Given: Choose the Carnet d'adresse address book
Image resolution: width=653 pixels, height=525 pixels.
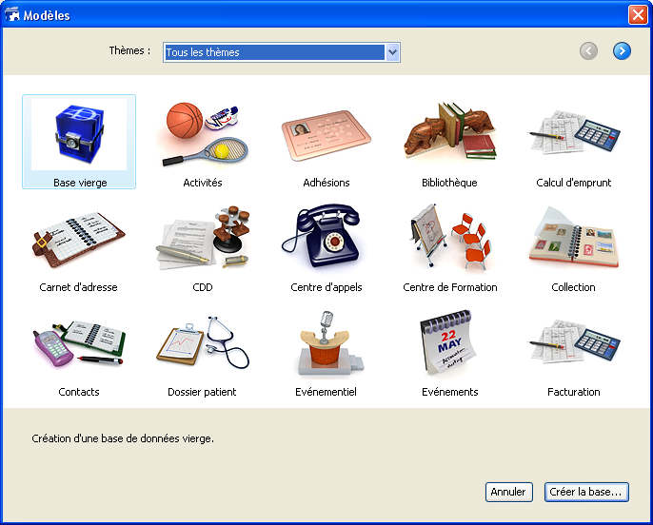Looking at the screenshot, I should (x=79, y=241).
